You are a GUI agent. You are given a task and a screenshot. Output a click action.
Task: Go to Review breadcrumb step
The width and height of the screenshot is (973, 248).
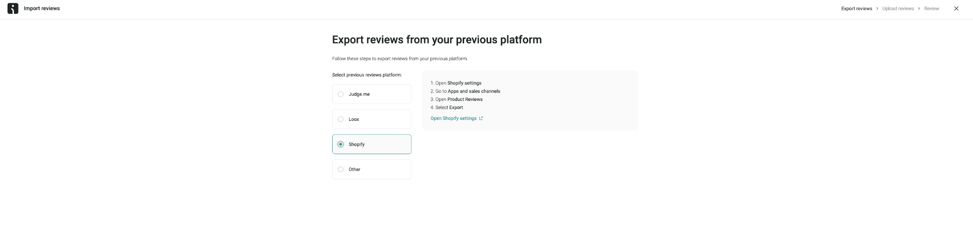click(x=931, y=9)
